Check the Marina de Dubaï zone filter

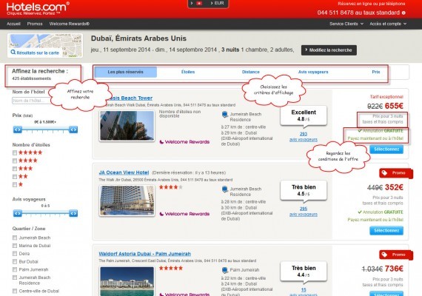click(15, 246)
